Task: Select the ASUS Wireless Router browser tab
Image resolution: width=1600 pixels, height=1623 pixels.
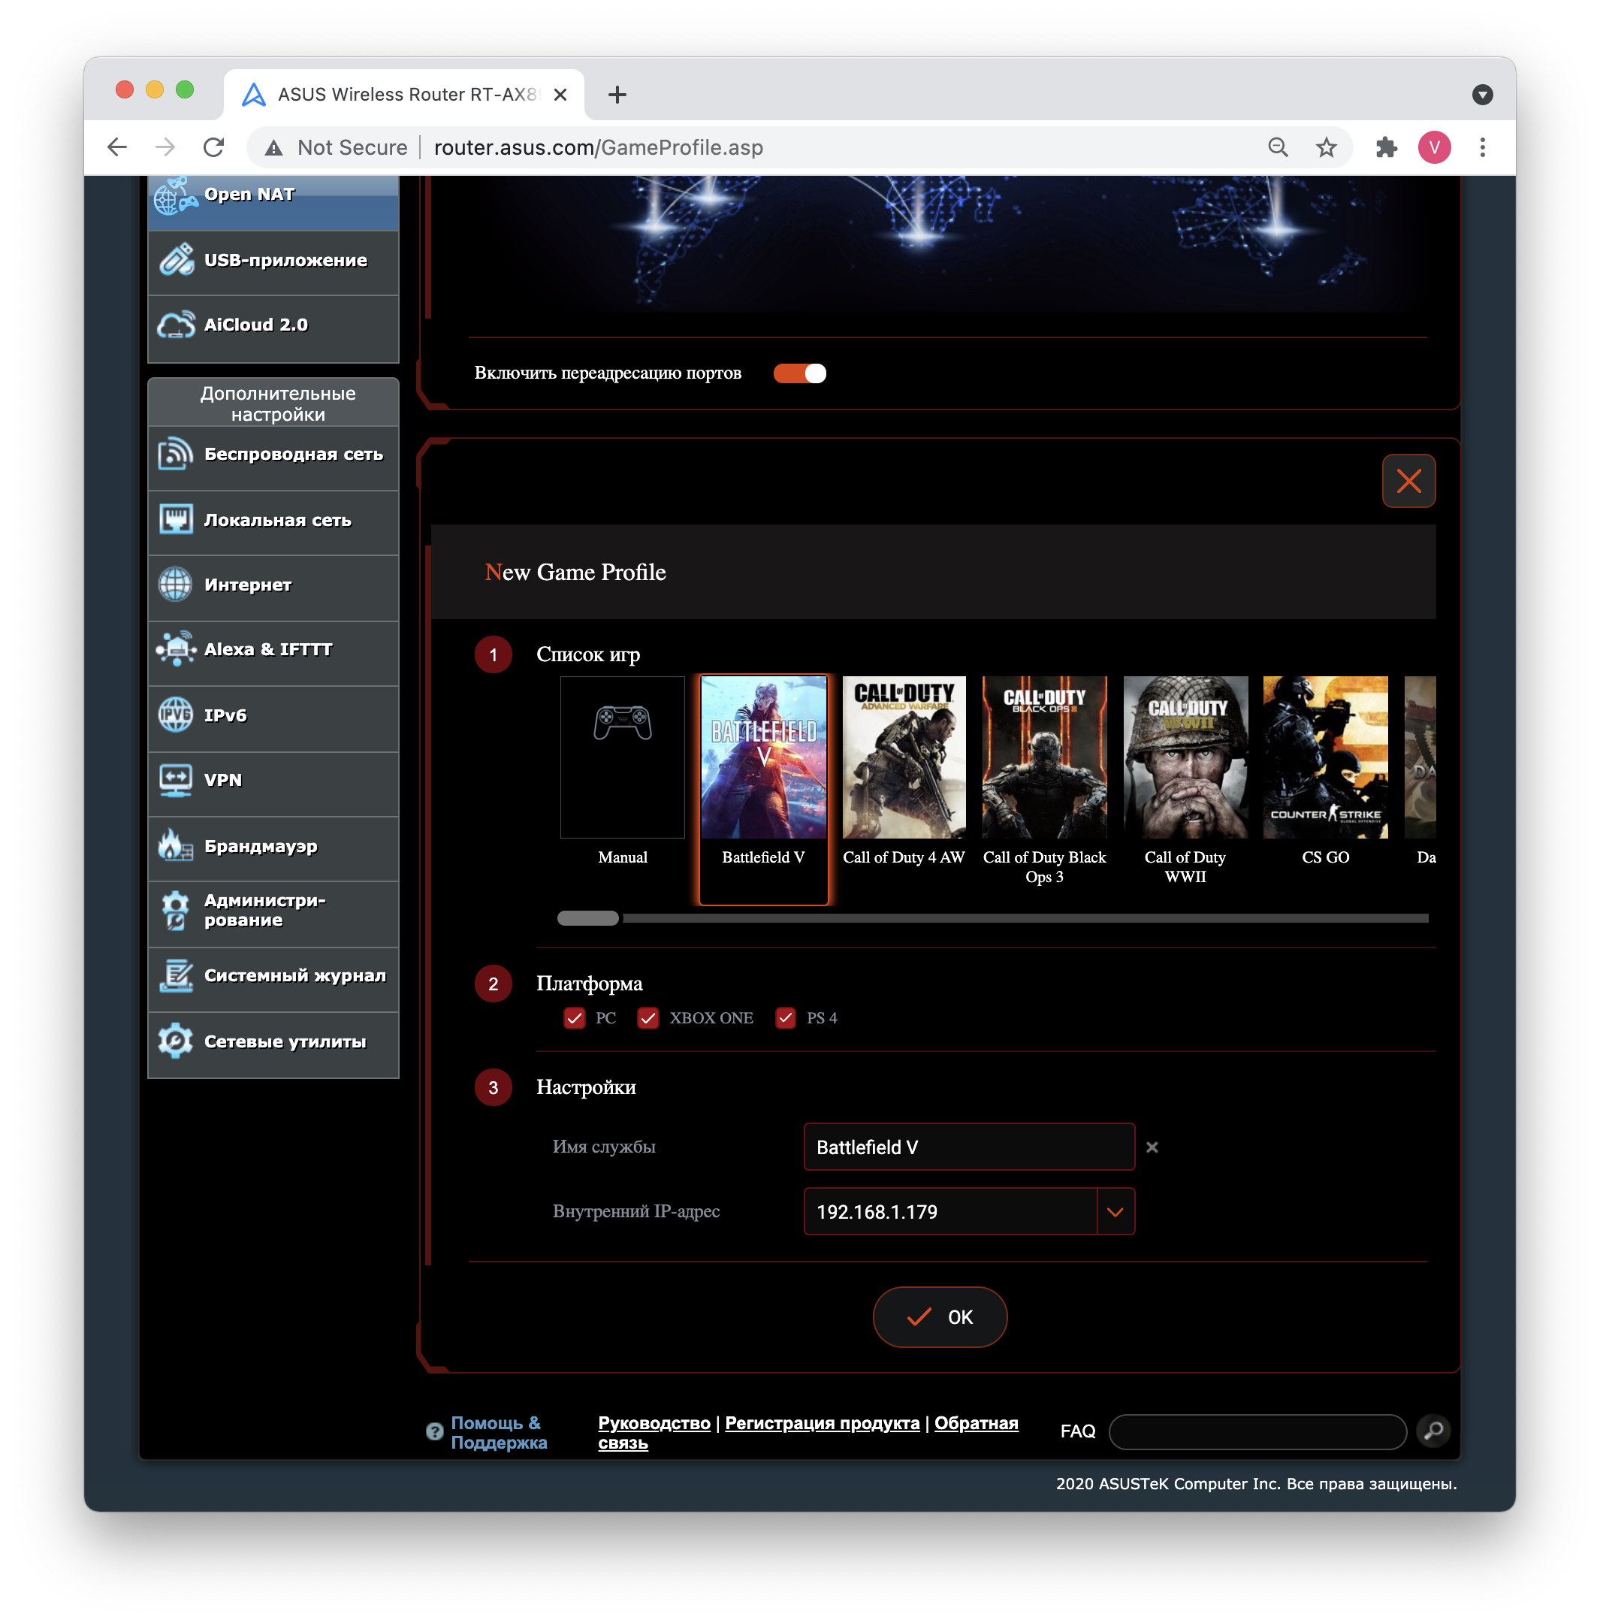Action: pos(404,95)
